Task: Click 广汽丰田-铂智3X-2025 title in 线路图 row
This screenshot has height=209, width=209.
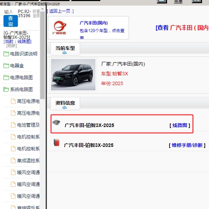Action: (x=89, y=125)
